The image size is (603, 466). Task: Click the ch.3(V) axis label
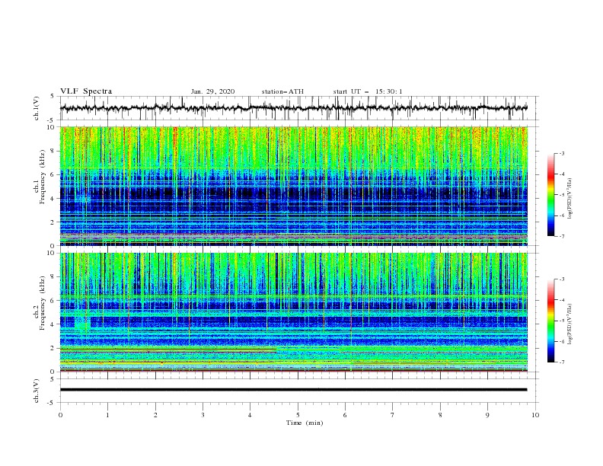37,391
